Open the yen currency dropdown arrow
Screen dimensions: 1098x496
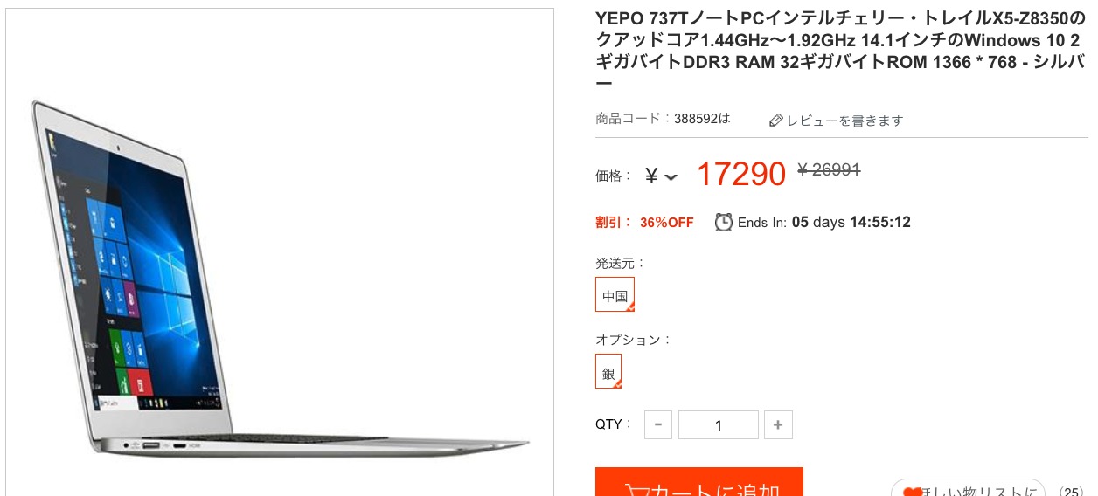click(671, 177)
